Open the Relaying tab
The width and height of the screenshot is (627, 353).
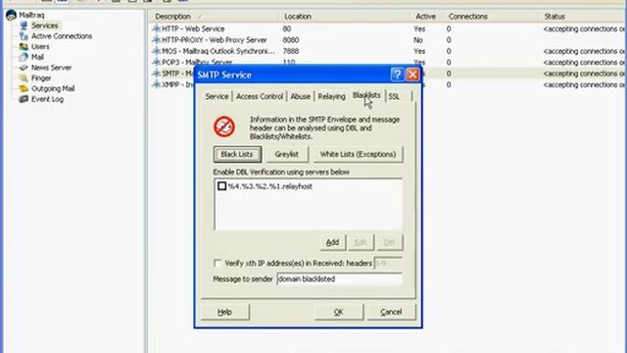[x=331, y=96]
